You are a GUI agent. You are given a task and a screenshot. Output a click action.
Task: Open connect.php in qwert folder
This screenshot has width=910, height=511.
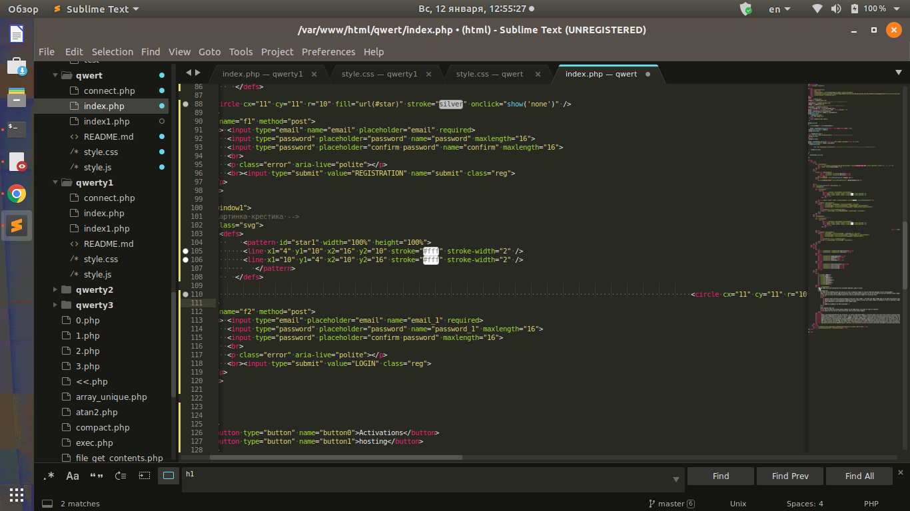pos(109,90)
